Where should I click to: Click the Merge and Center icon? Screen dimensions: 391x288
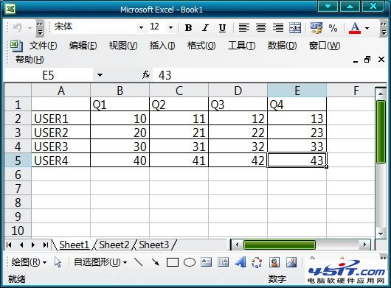click(295, 28)
